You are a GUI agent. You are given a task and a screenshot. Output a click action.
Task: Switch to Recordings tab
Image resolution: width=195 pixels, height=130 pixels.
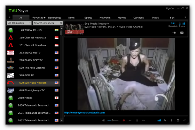[55, 18]
